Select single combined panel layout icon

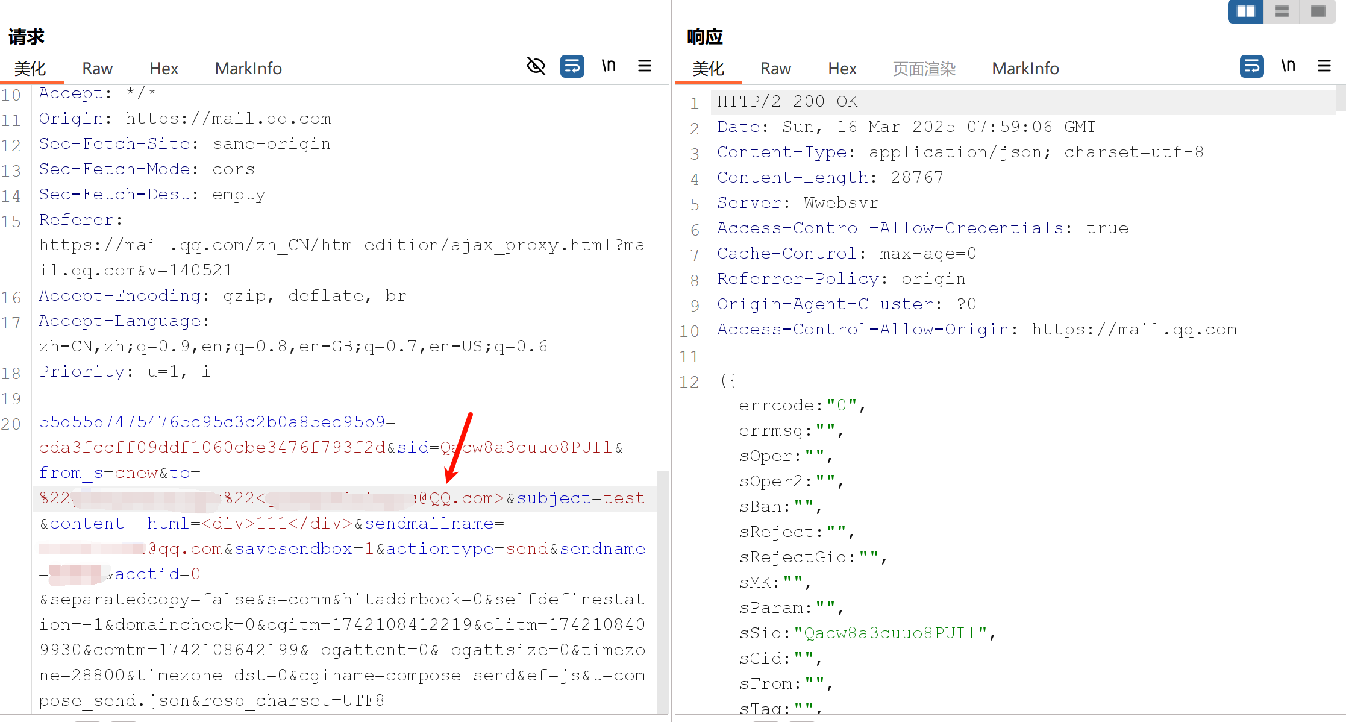[1318, 11]
